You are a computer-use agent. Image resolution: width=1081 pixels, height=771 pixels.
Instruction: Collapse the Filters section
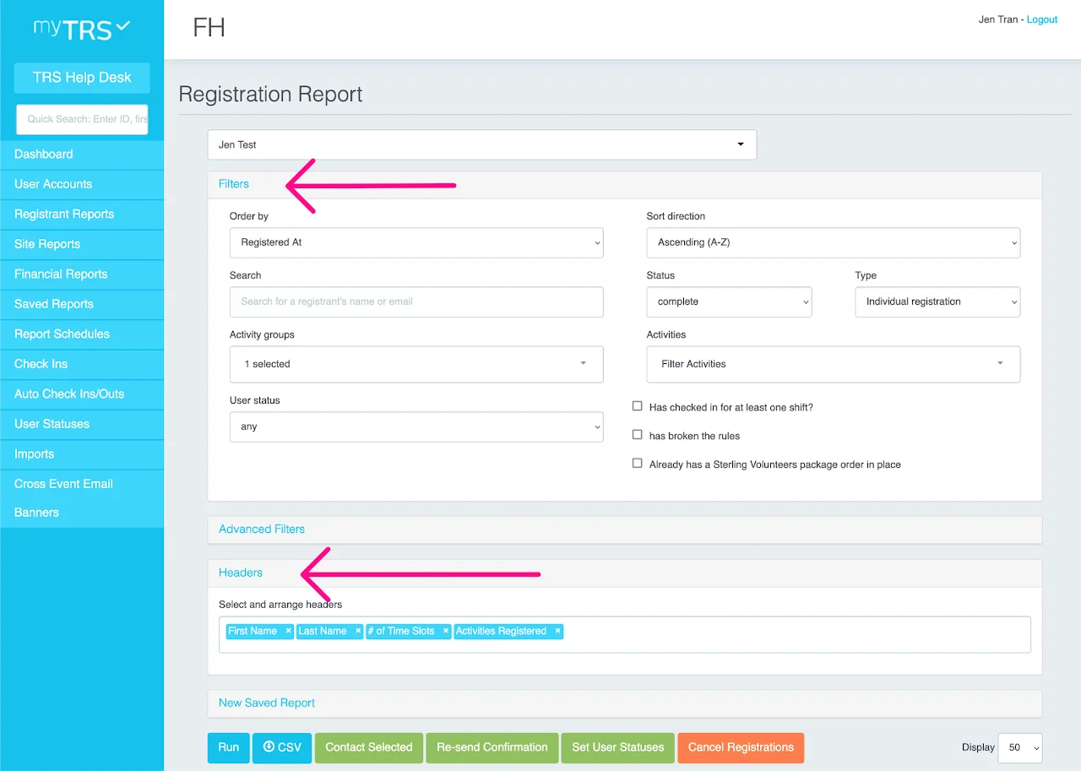tap(234, 184)
